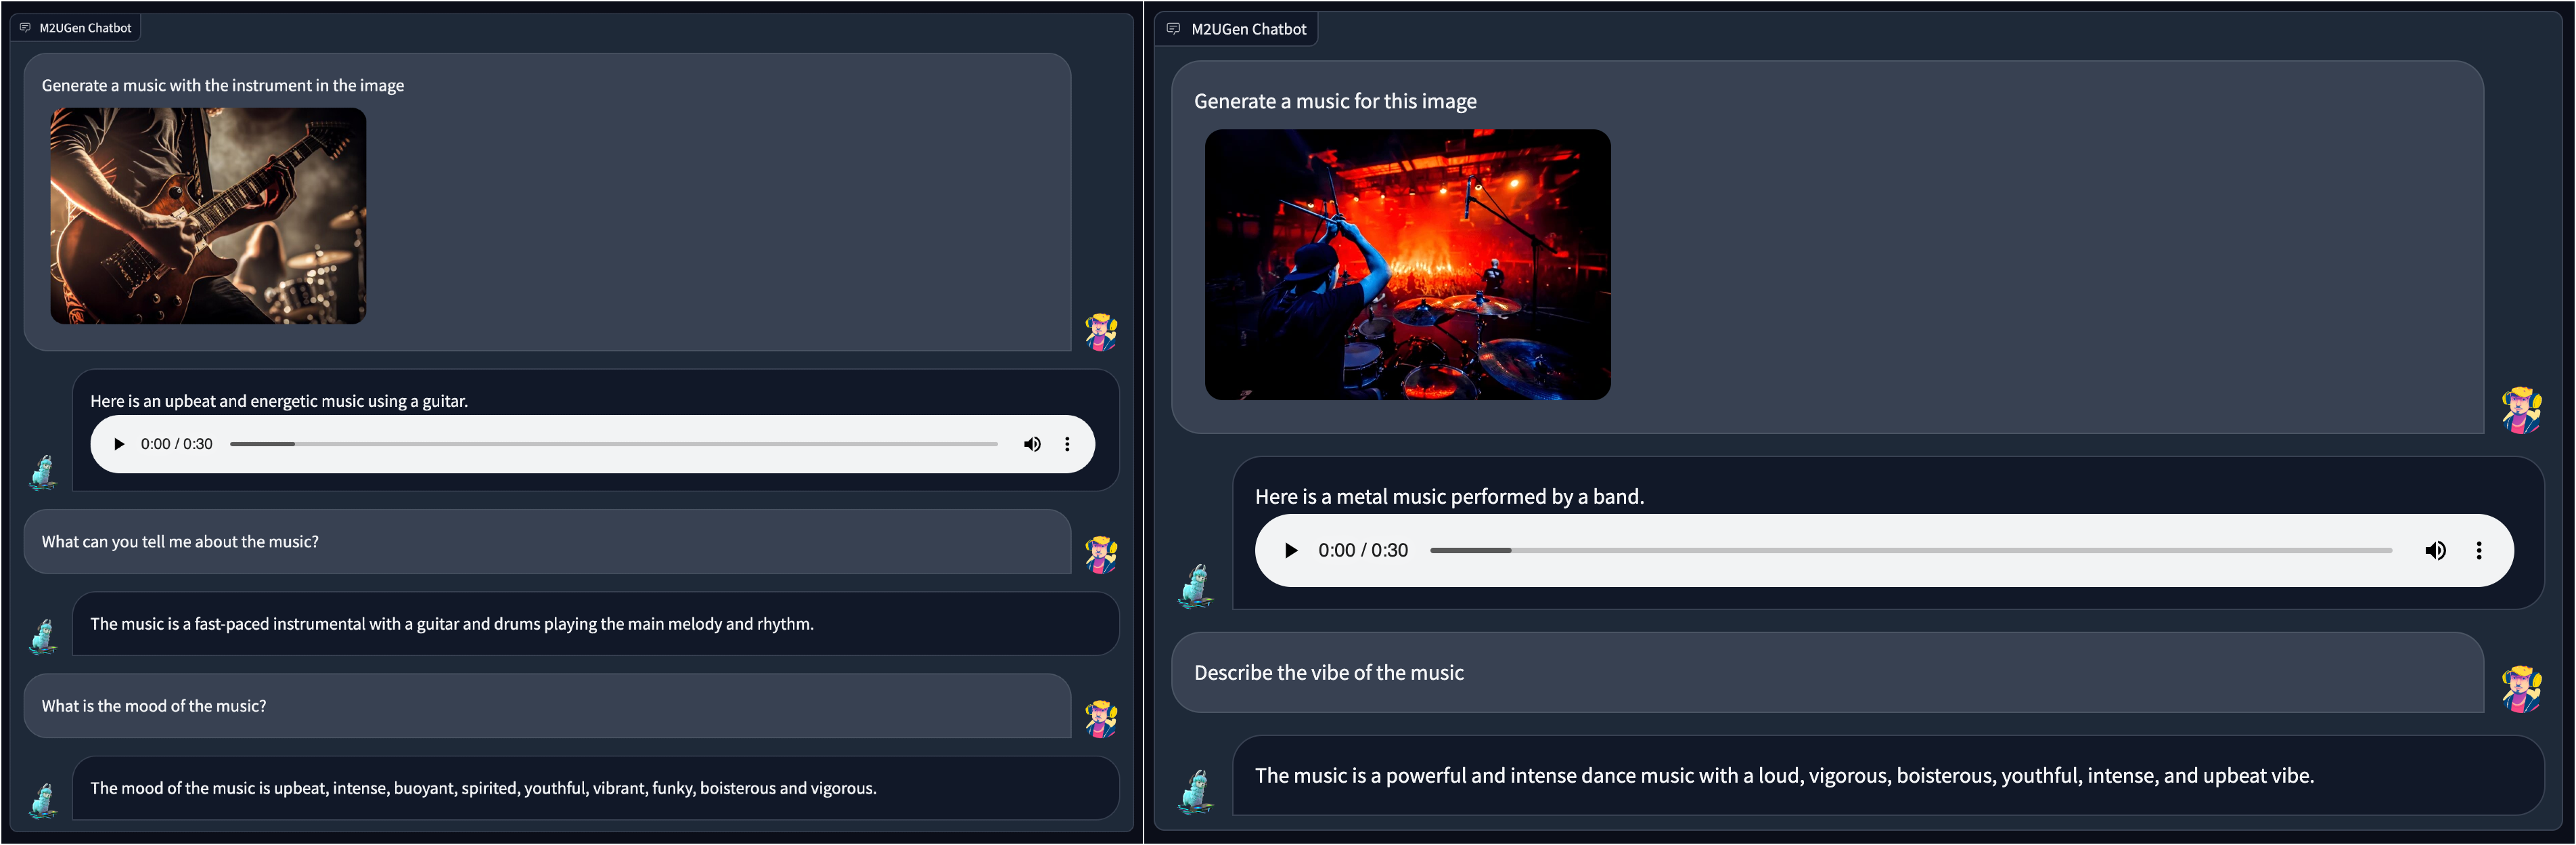This screenshot has width=2576, height=845.
Task: Click the 'What is the mood' message
Action: pos(154,707)
